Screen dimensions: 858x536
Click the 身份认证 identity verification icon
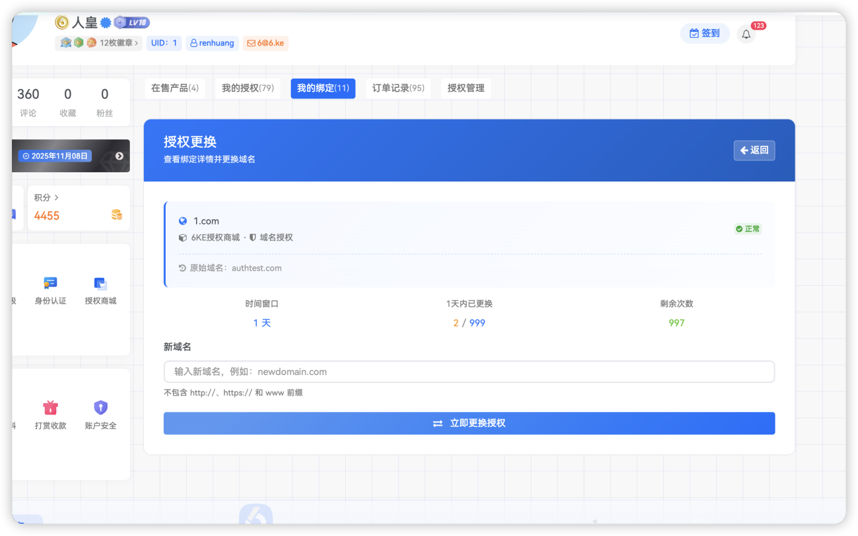point(50,283)
